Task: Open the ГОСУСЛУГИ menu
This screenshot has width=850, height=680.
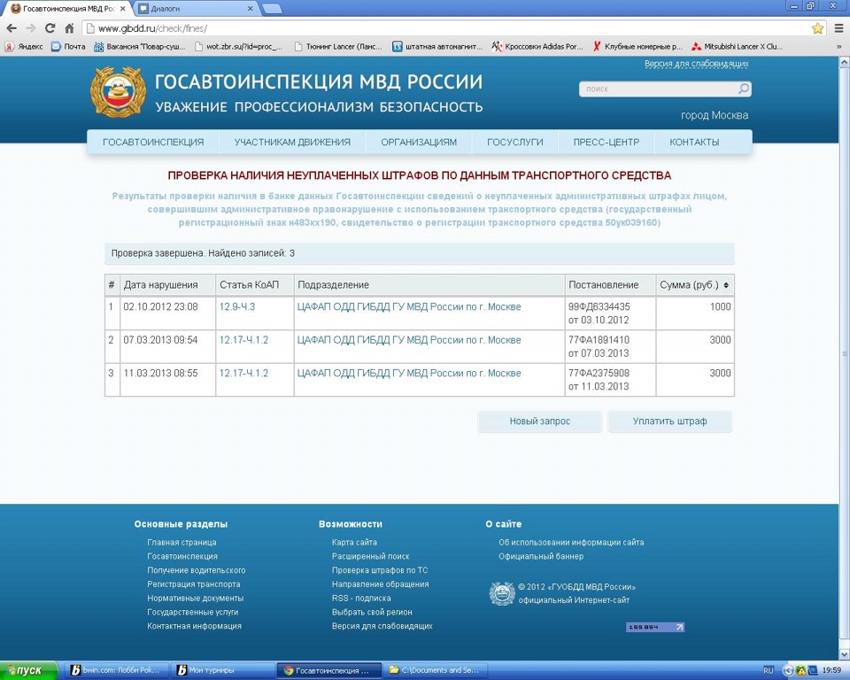Action: click(x=515, y=142)
